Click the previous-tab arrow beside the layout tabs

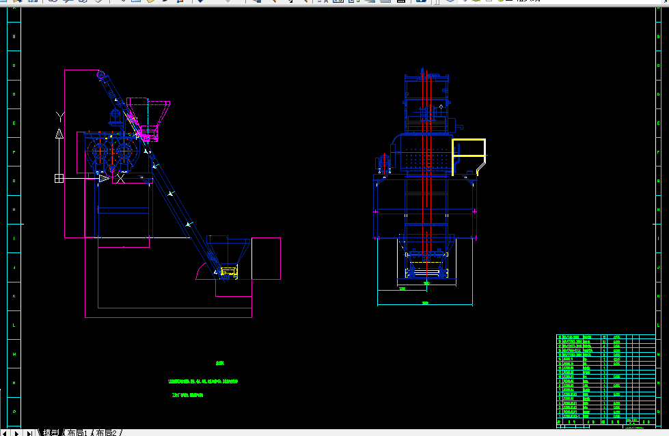coord(4,433)
